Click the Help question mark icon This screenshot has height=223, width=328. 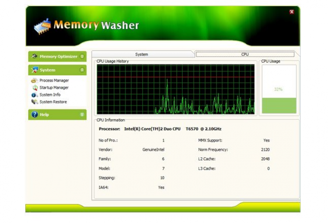point(35,114)
